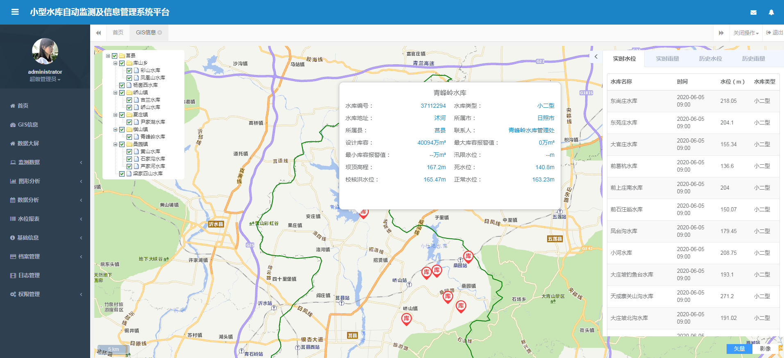The image size is (784, 358).
Task: Click the tab bar scroll-left double arrow
Action: point(98,33)
